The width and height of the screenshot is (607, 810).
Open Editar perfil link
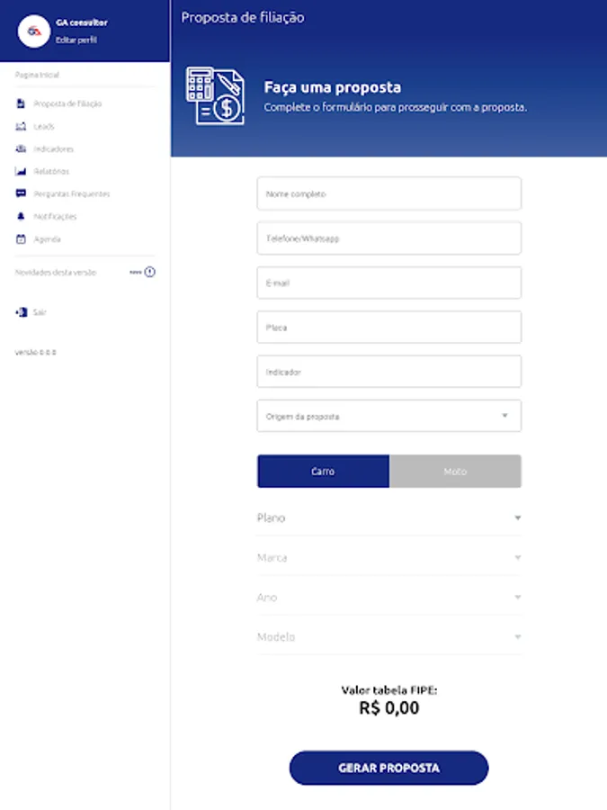[76, 40]
